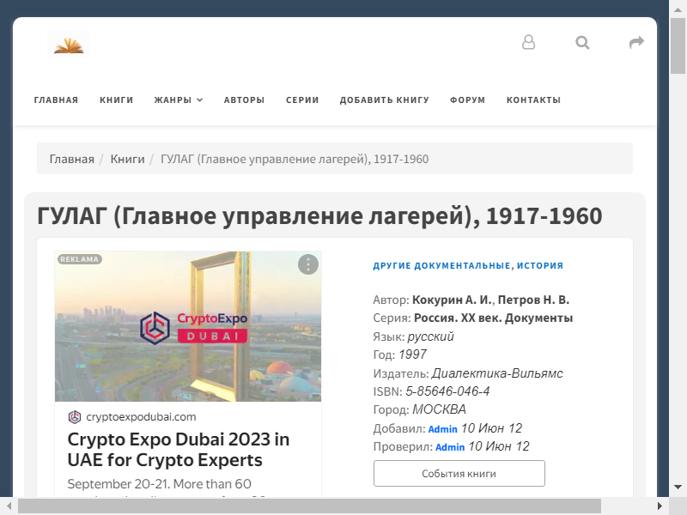Viewport: 687px width, 515px height.
Task: Select the Серии menu item
Action: (x=302, y=100)
